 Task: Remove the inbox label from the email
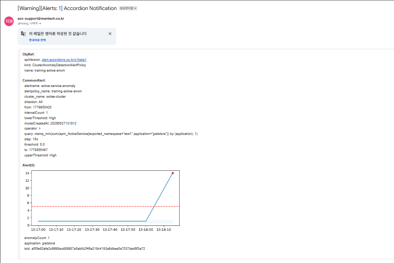135,9
